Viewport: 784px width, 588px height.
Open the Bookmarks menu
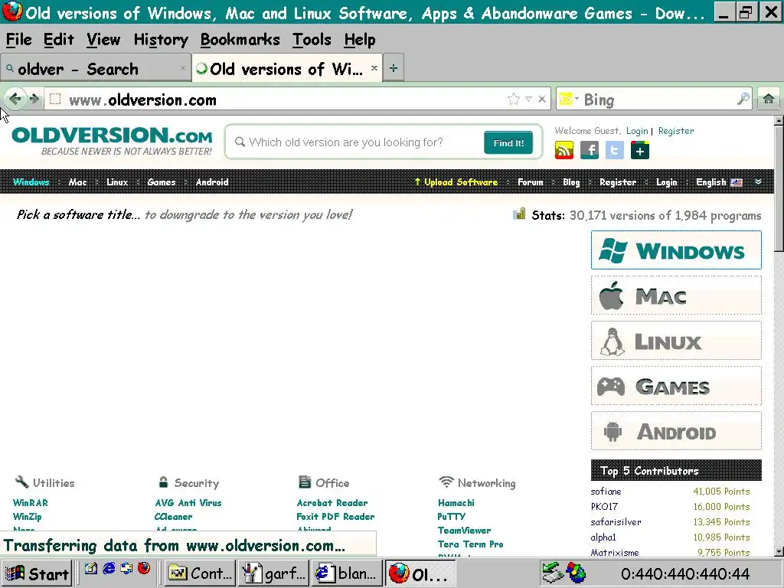240,39
